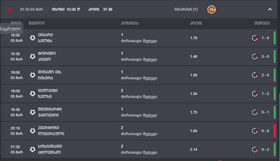Click the soccer ball icon in the 15:30 row
Viewport: 280px width, 161px height.
[33, 56]
